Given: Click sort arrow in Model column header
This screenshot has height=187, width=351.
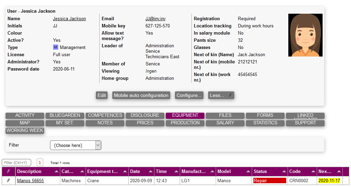Looking at the screenshot, I should point(248,172).
